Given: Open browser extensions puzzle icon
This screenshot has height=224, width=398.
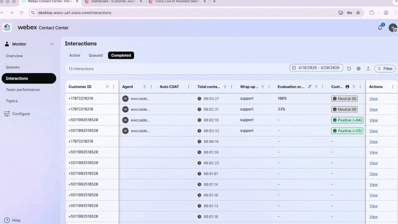Looking at the screenshot, I should pyautogui.click(x=371, y=13).
